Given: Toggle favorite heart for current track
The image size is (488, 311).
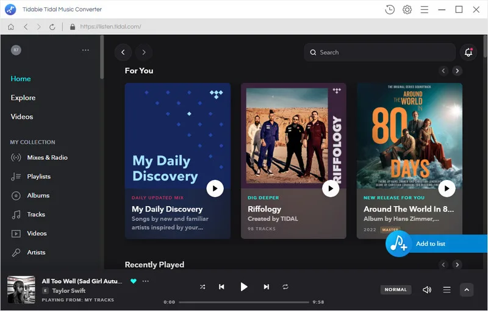Looking at the screenshot, I should coord(134,281).
